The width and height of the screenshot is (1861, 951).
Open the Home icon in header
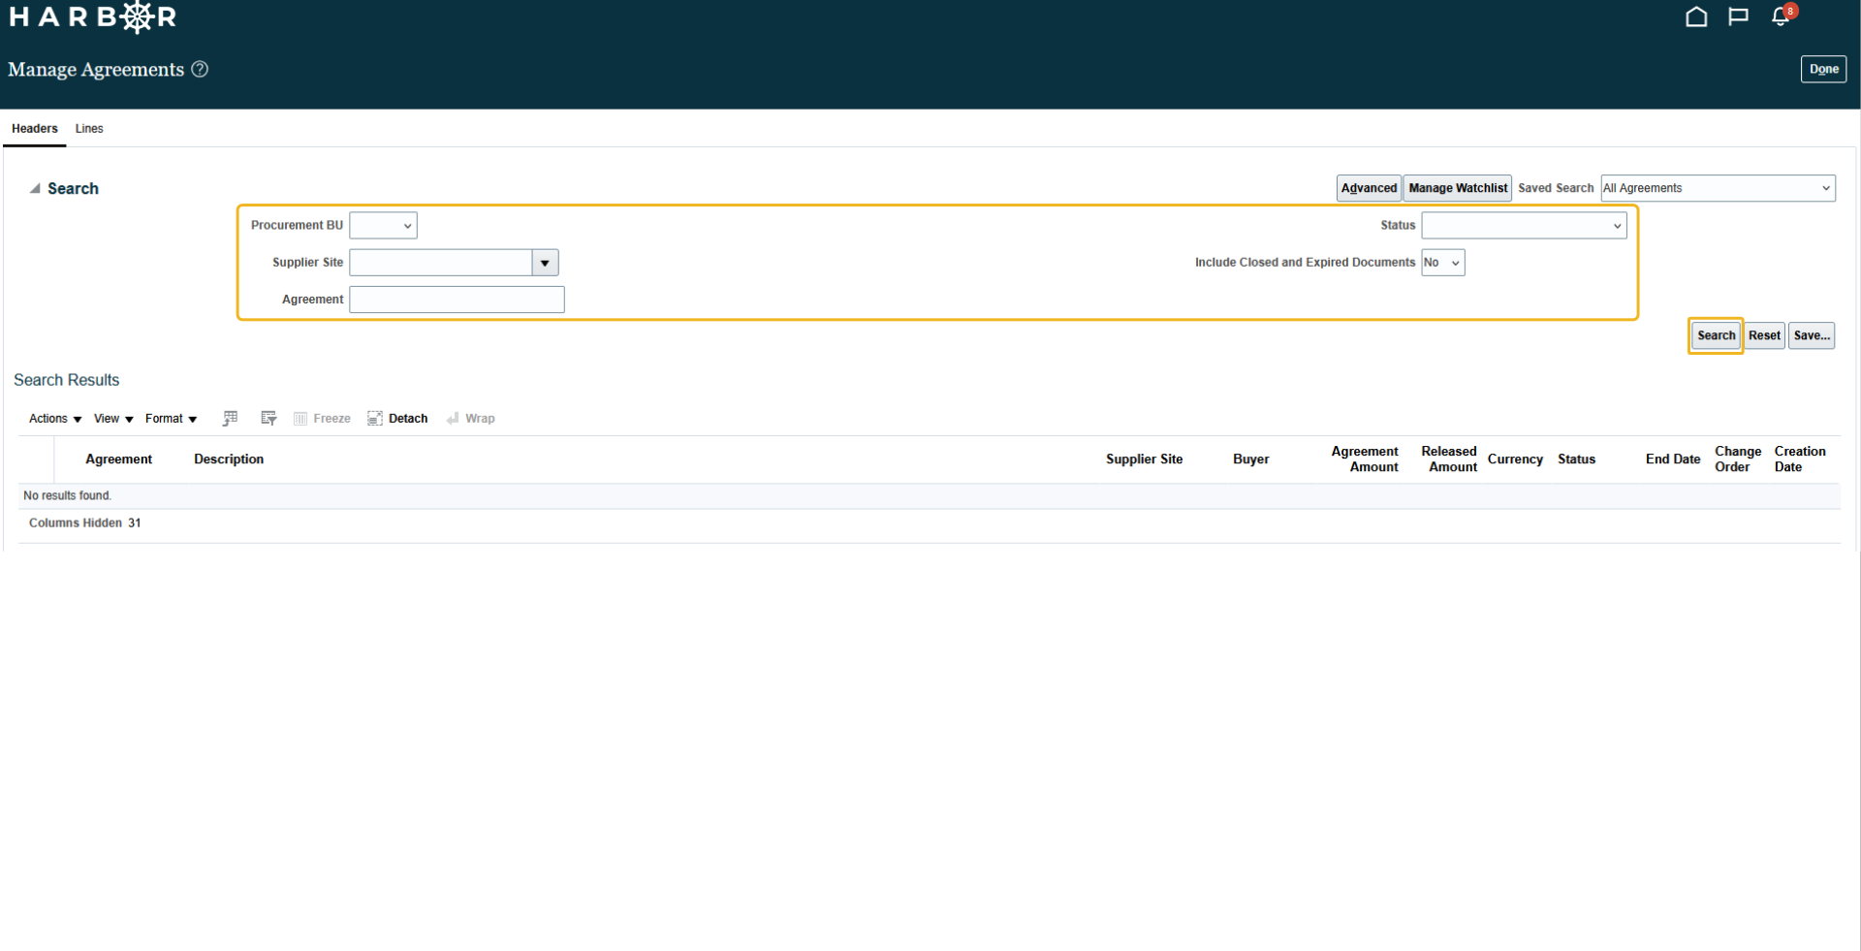point(1696,16)
